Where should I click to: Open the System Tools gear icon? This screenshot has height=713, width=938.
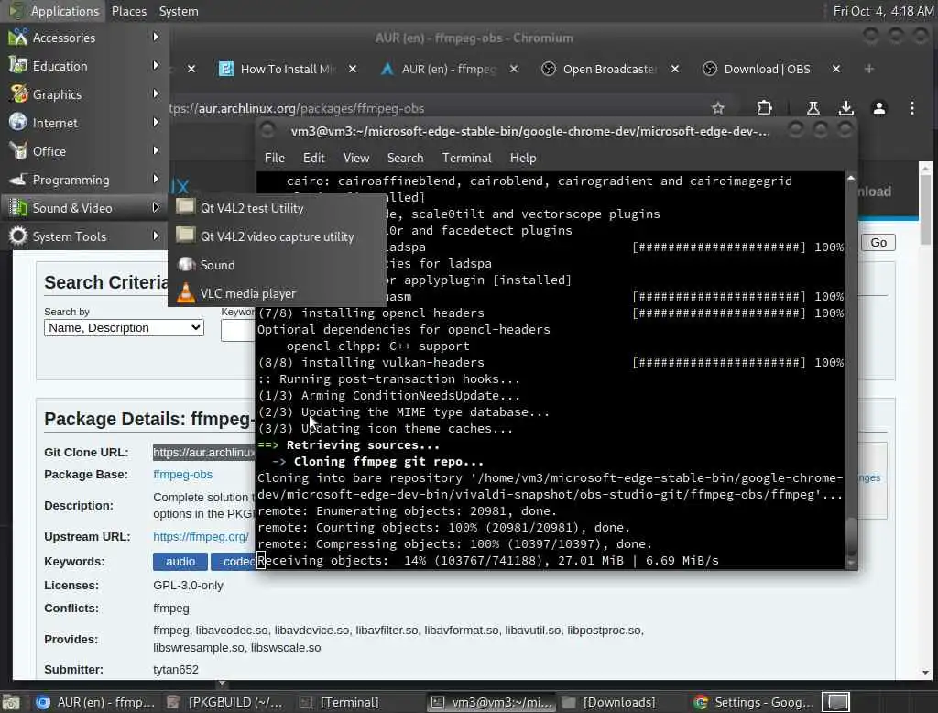[x=18, y=236]
